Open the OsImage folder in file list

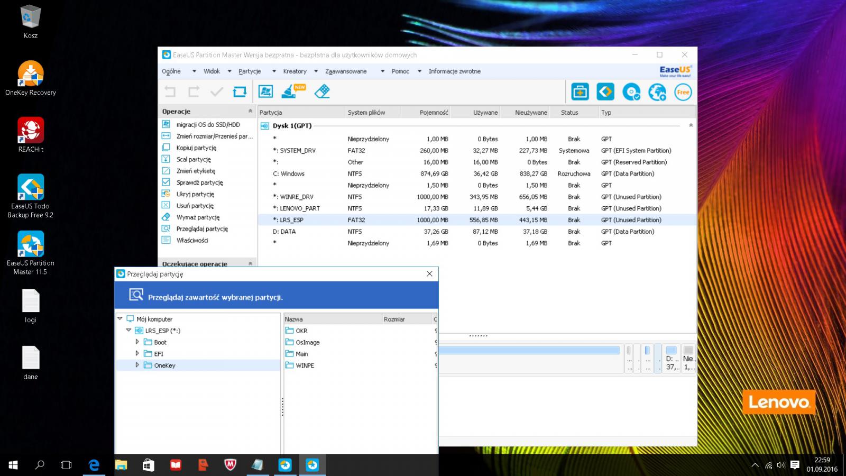(x=307, y=342)
